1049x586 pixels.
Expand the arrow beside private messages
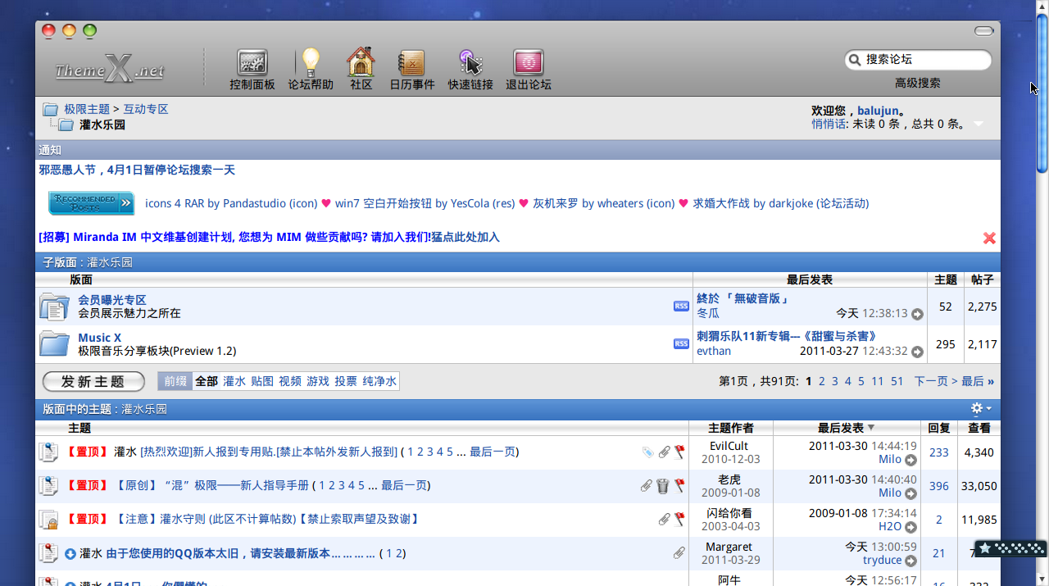click(978, 125)
